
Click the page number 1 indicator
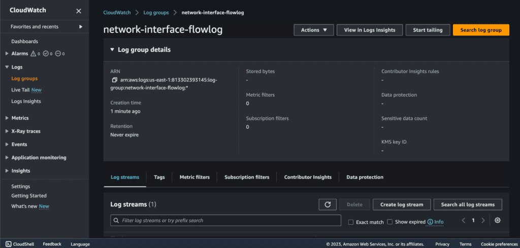473,220
